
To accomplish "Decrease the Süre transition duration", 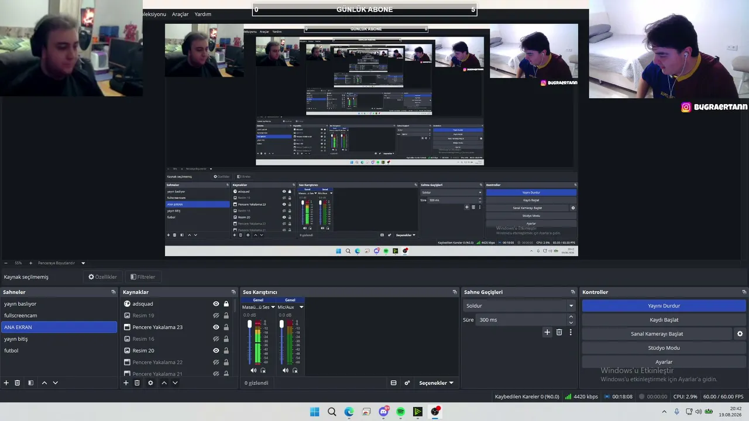I will [571, 323].
